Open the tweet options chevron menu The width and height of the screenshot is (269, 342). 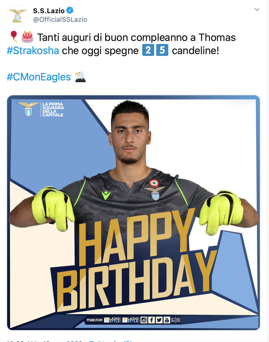pyautogui.click(x=257, y=9)
